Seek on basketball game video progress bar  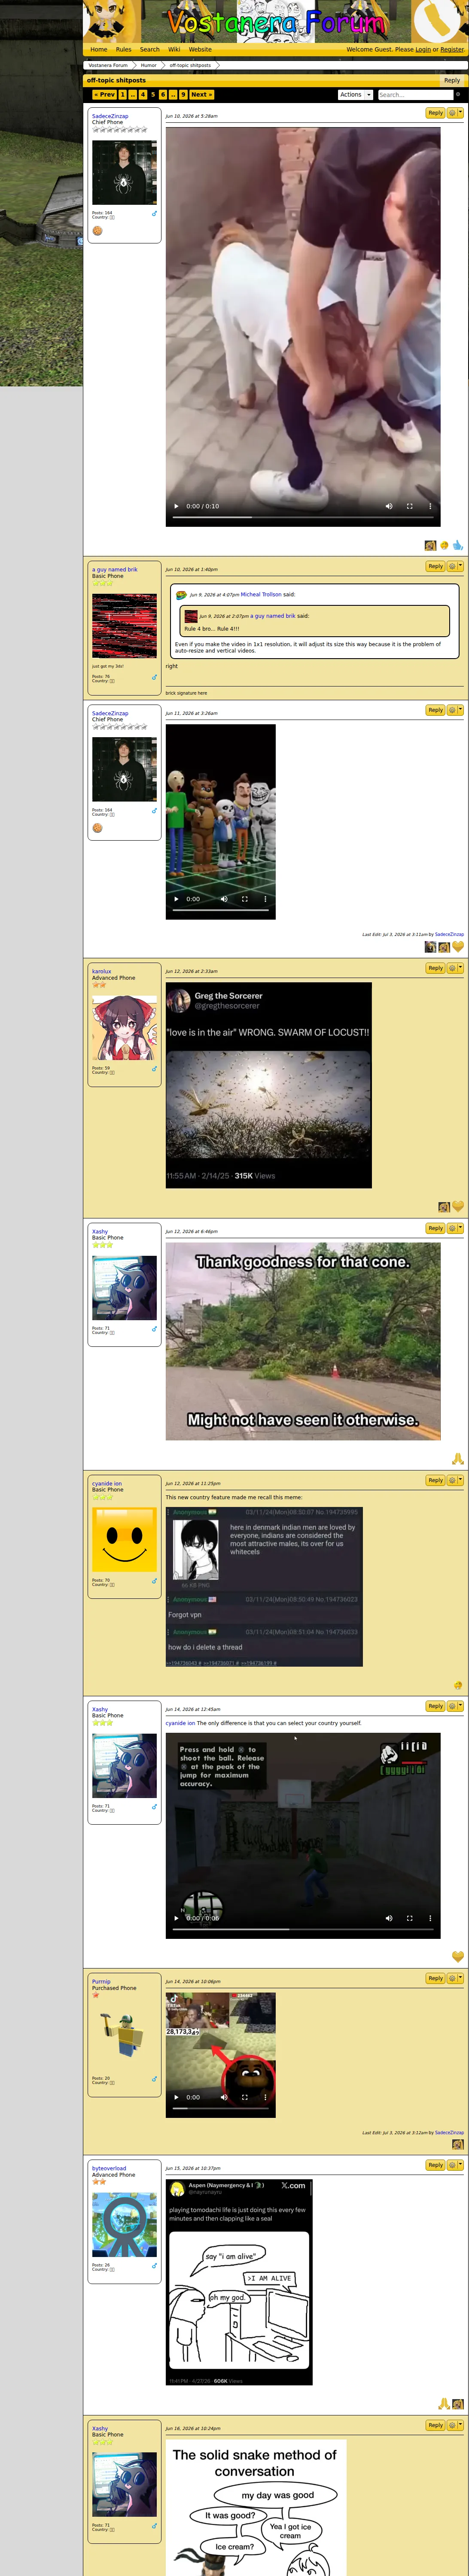[x=303, y=1929]
